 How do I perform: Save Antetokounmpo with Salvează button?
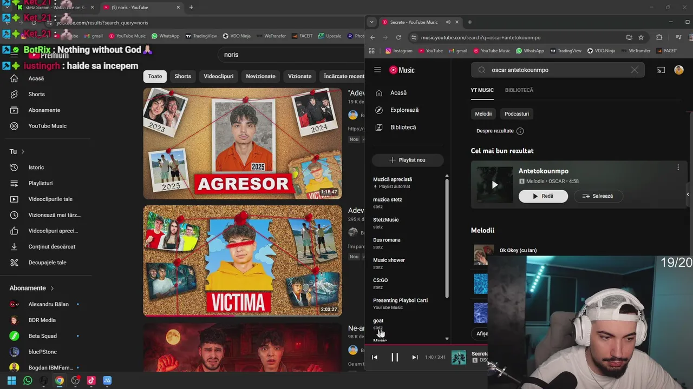[598, 196]
